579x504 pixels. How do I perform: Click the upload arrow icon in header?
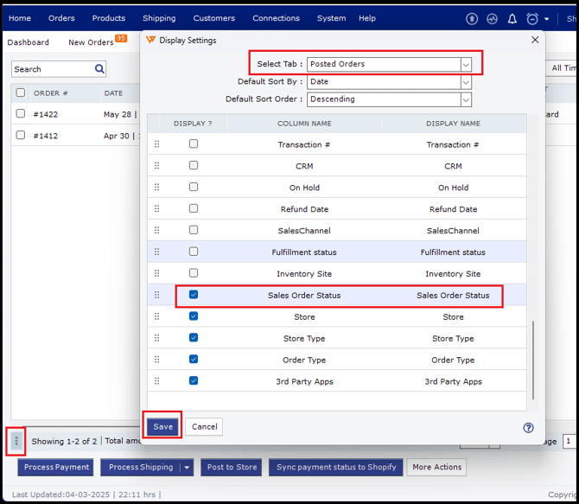click(x=472, y=18)
